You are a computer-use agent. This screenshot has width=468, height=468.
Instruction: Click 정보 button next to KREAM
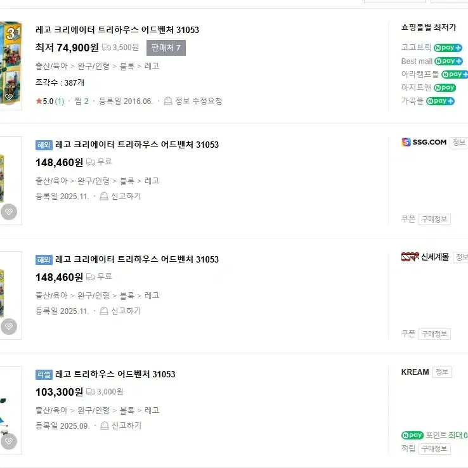[x=442, y=372]
